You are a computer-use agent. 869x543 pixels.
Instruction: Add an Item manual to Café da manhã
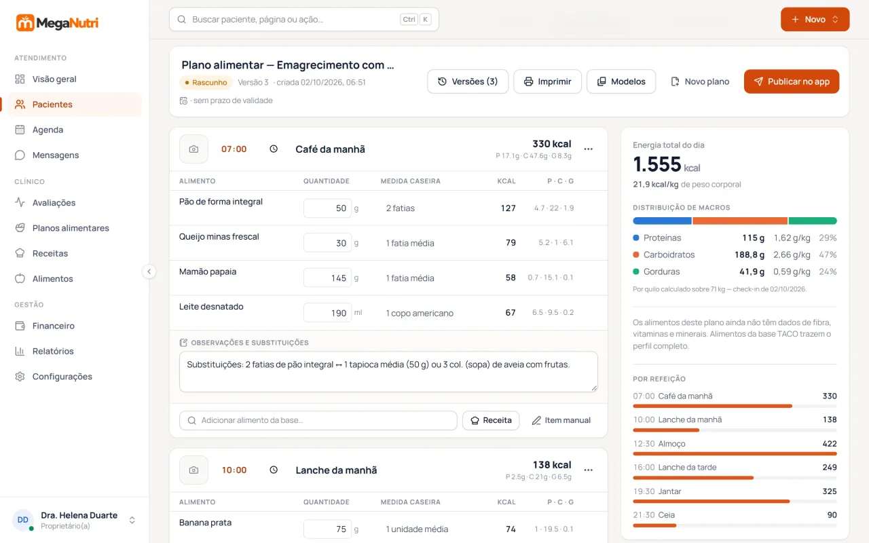(x=561, y=420)
